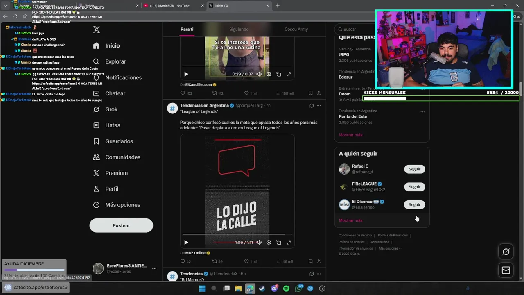Seek on the MDZ Online video progress bar
Screen dimensions: 524x295
pos(237,234)
